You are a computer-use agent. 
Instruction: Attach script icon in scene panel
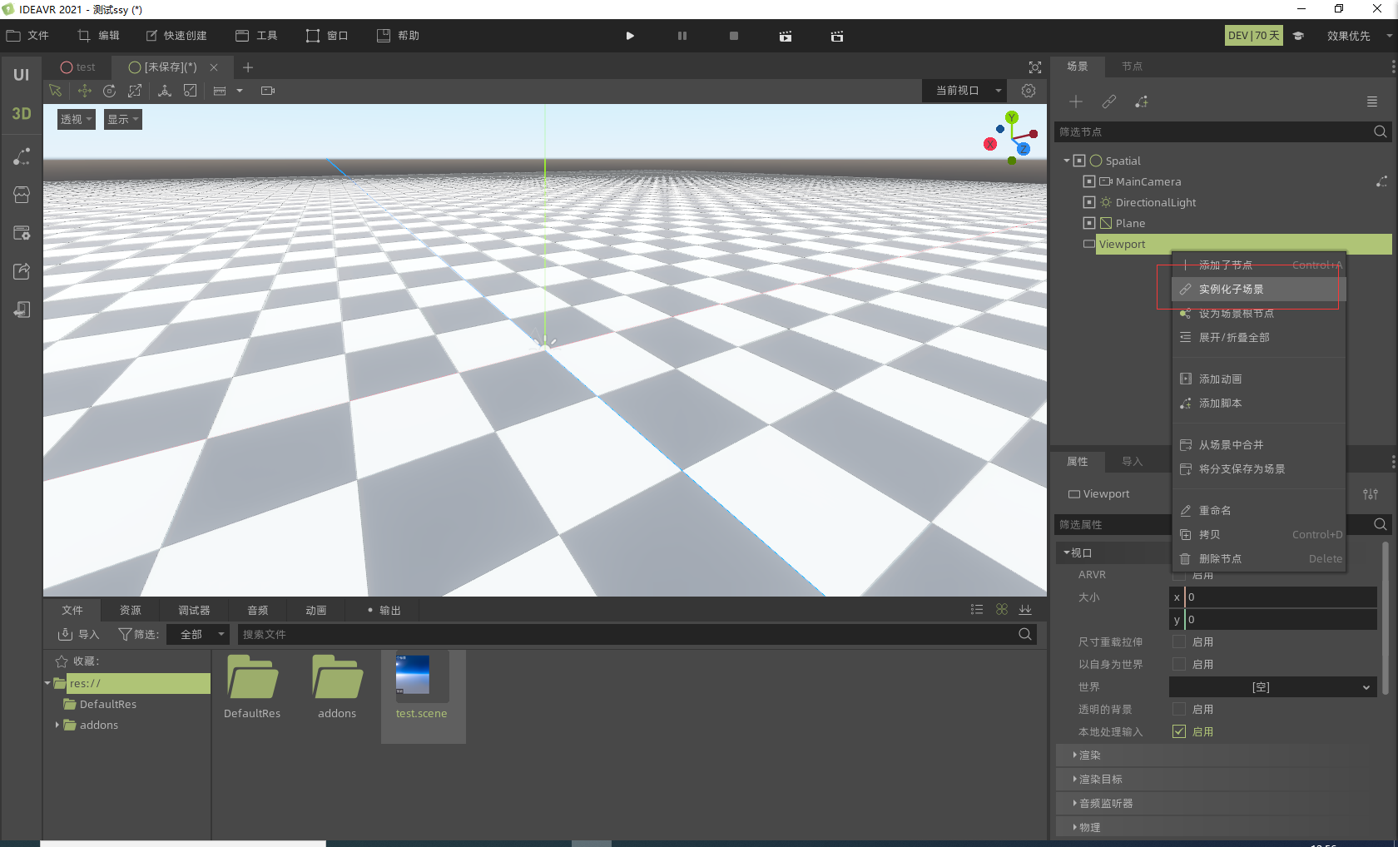point(1142,102)
